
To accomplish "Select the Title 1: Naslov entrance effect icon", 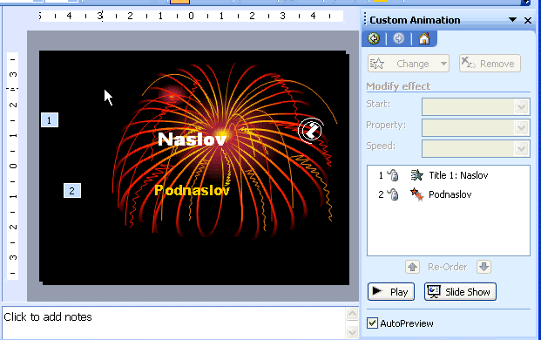I will click(416, 175).
